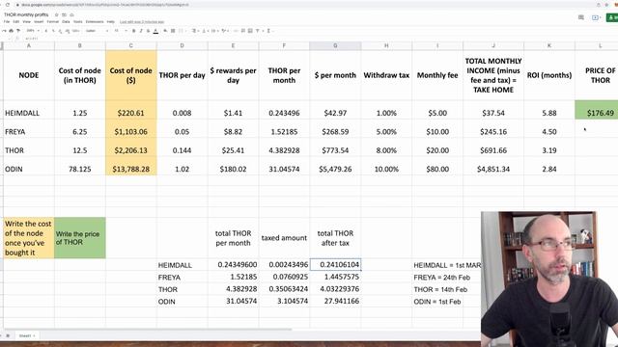This screenshot has height=347, width=618.
Task: Open the borders tool
Action: 173,31
